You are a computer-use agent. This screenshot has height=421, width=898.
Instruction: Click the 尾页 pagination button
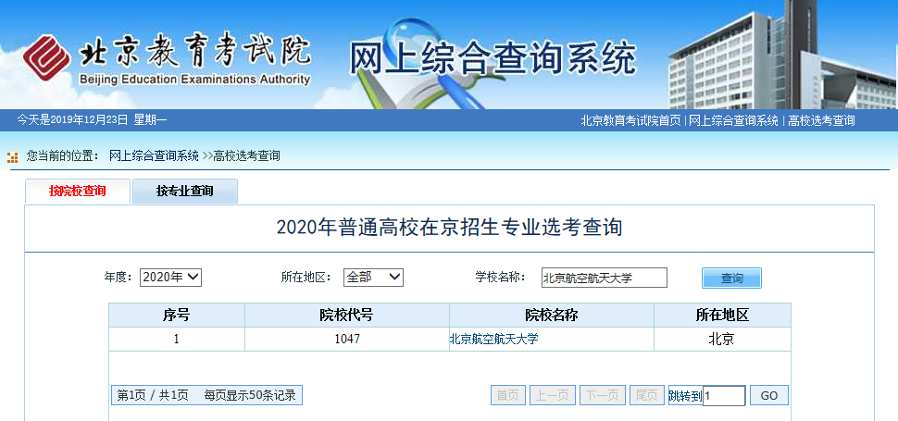tap(647, 395)
